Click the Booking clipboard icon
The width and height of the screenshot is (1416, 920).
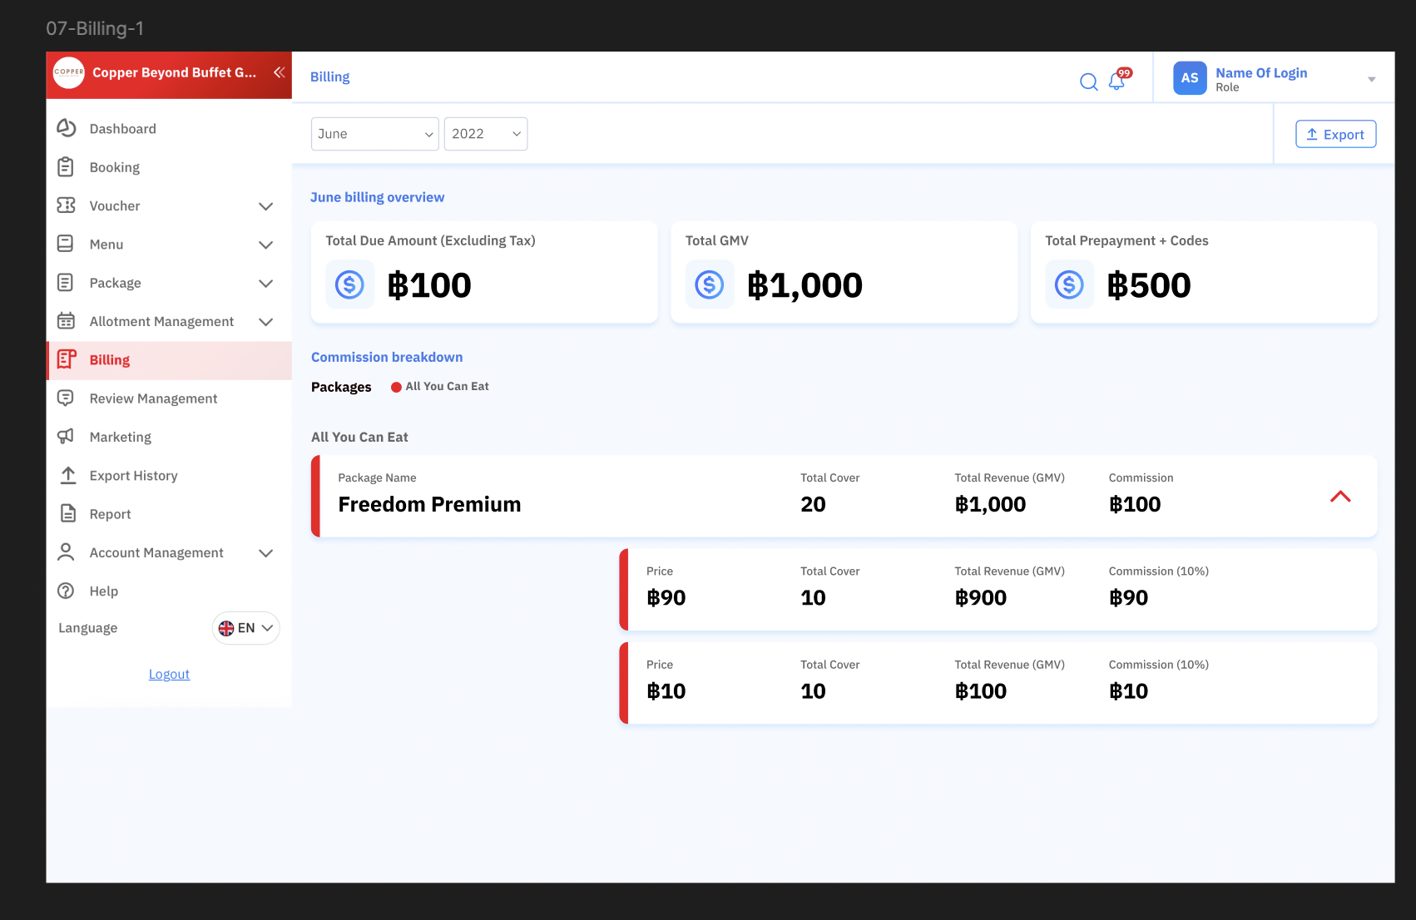coord(66,167)
